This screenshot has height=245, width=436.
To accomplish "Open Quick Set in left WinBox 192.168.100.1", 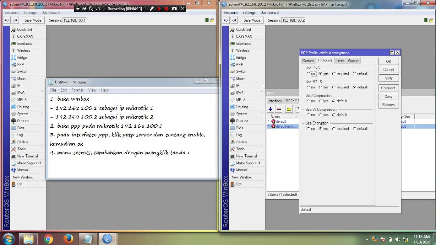I will click(25, 29).
